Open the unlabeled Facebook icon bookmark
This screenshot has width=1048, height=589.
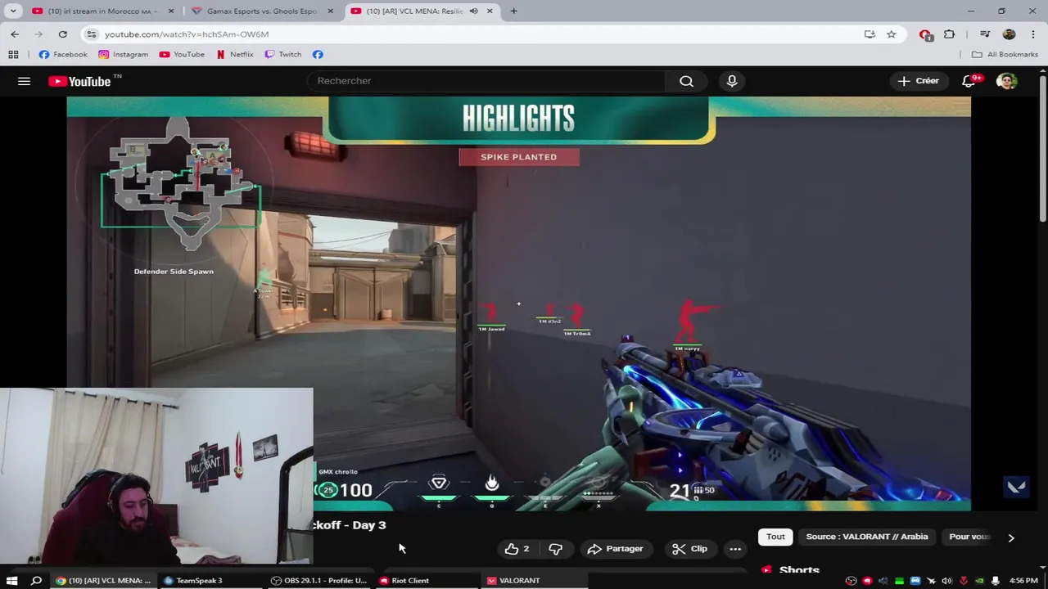[x=318, y=54]
